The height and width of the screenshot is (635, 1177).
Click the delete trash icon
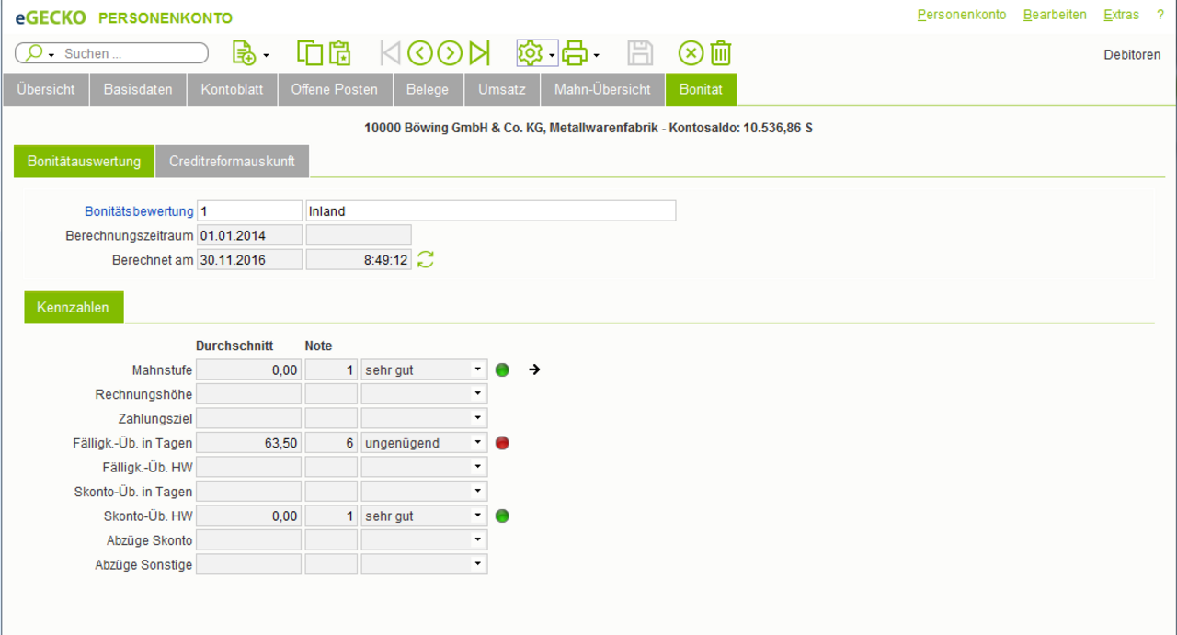tap(721, 53)
